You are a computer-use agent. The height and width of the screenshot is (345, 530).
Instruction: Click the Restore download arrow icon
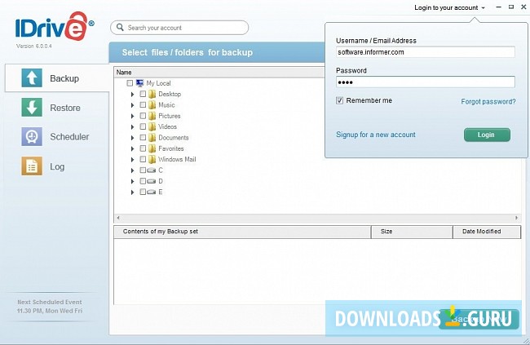click(32, 107)
